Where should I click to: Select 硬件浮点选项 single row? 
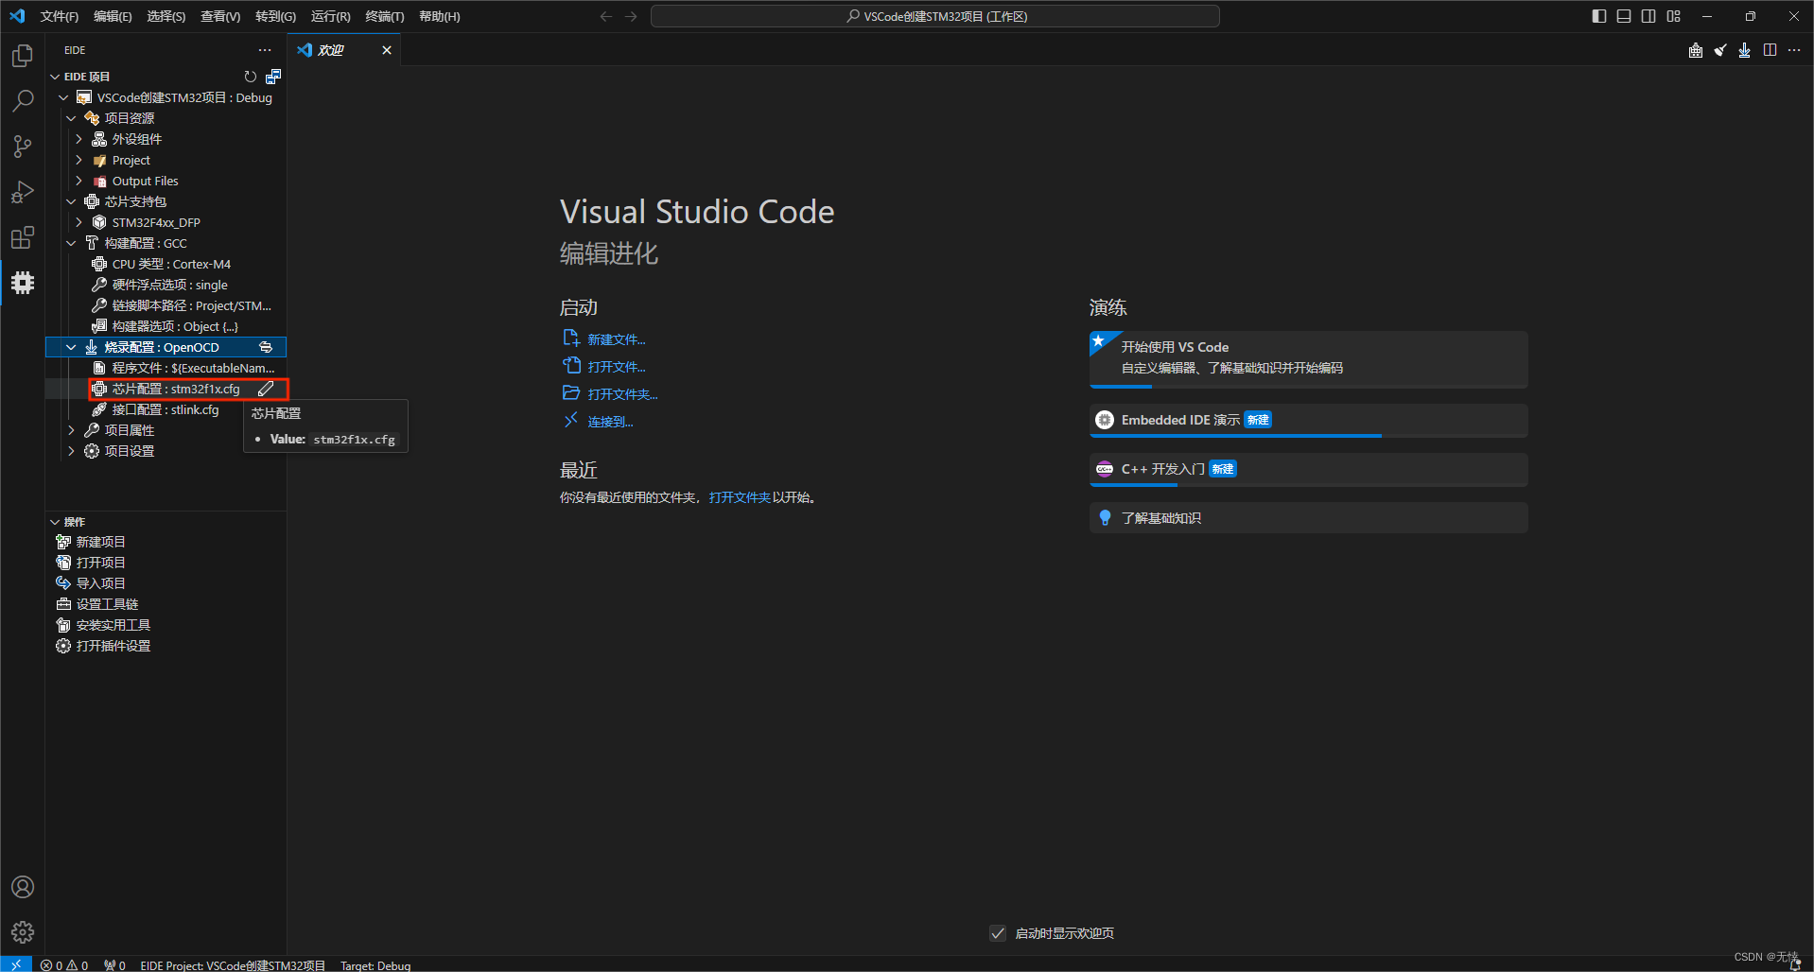click(x=166, y=285)
